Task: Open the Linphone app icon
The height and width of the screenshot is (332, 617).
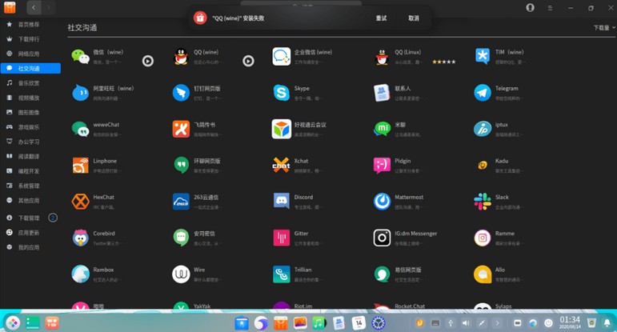Action: tap(80, 166)
